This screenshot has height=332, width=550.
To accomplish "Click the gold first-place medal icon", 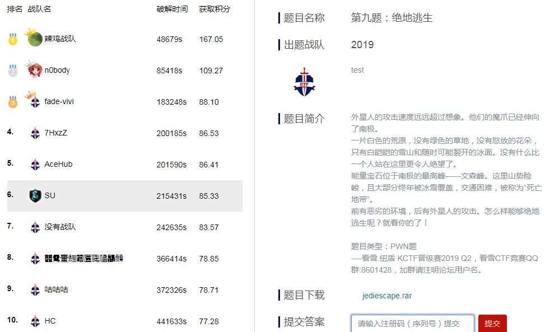I will tap(13, 39).
